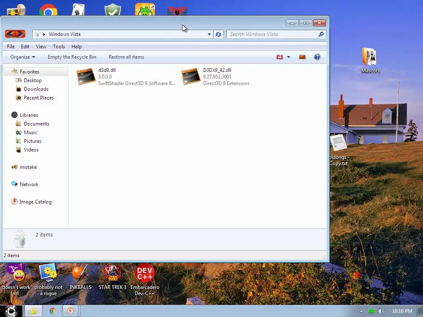Select 'probably not a rogue' desktop icon
This screenshot has width=423, height=317.
tap(48, 280)
